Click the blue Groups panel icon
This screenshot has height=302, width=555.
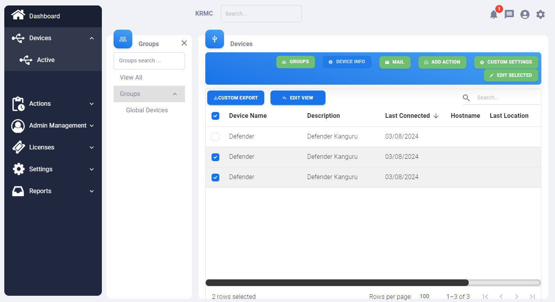pos(123,39)
